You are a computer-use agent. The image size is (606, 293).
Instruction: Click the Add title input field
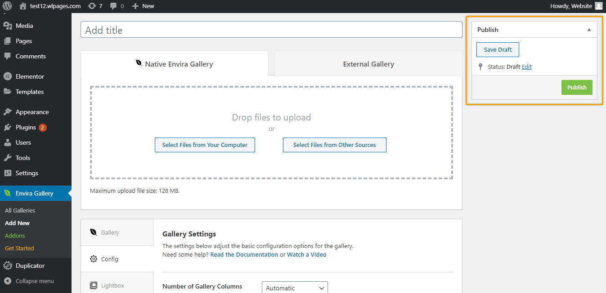[x=271, y=30]
